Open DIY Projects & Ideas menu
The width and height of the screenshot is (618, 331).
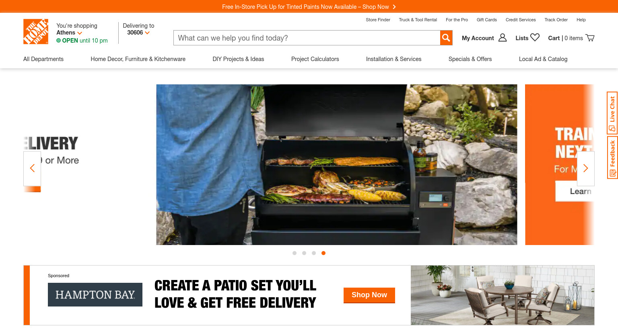238,59
